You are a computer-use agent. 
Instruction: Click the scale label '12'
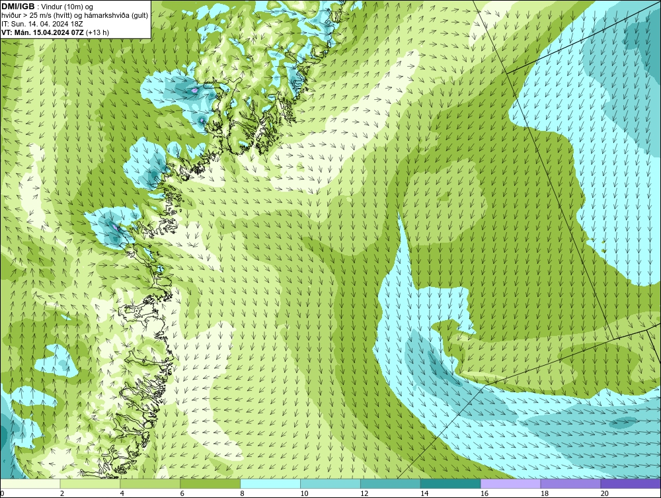364,493
